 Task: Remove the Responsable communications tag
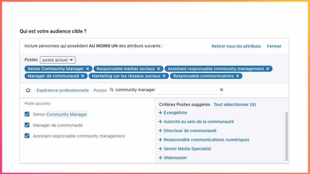[237, 76]
